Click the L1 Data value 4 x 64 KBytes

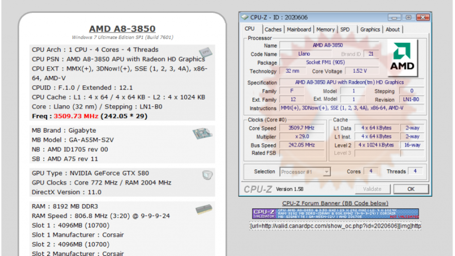(376, 128)
